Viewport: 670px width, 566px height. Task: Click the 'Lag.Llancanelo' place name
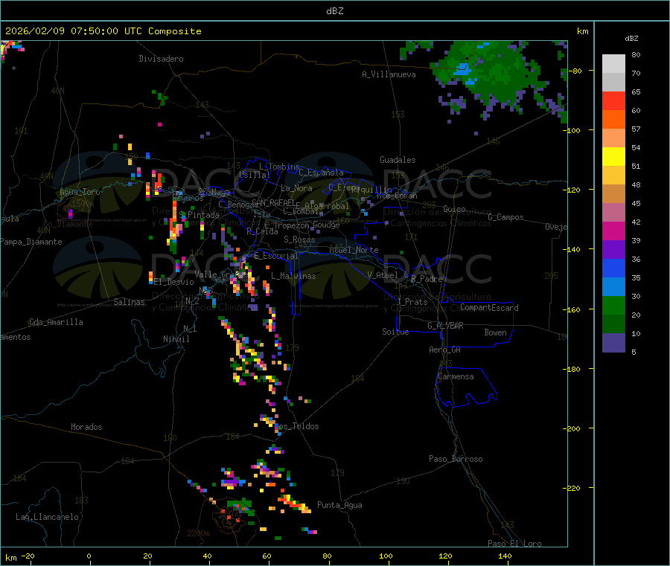point(47,517)
